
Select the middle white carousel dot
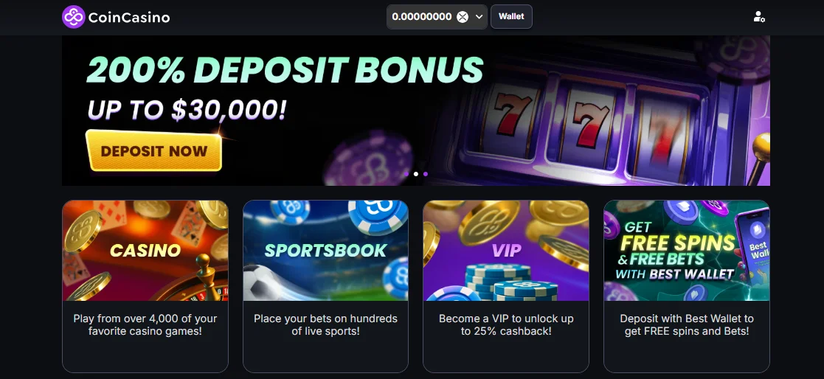click(415, 174)
